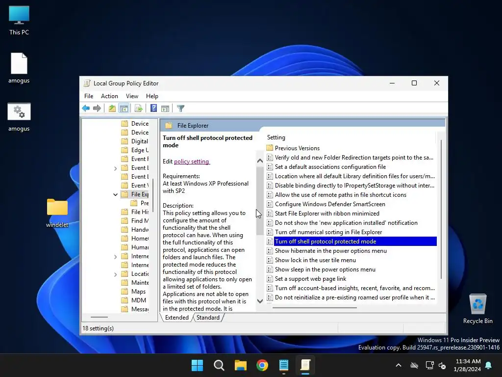Screen dimensions: 502x377
Task: Select the Handwriting tree folder
Action: coord(135,230)
